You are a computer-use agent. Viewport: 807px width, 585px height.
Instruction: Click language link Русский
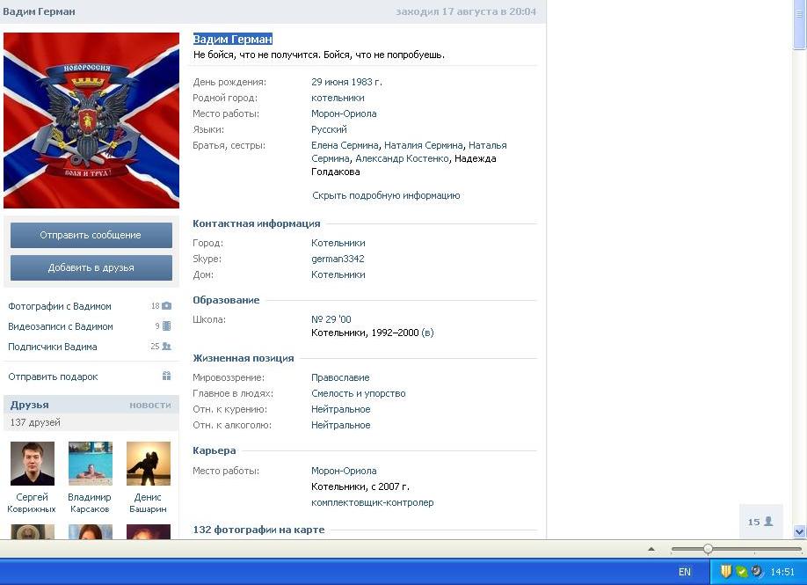point(329,130)
